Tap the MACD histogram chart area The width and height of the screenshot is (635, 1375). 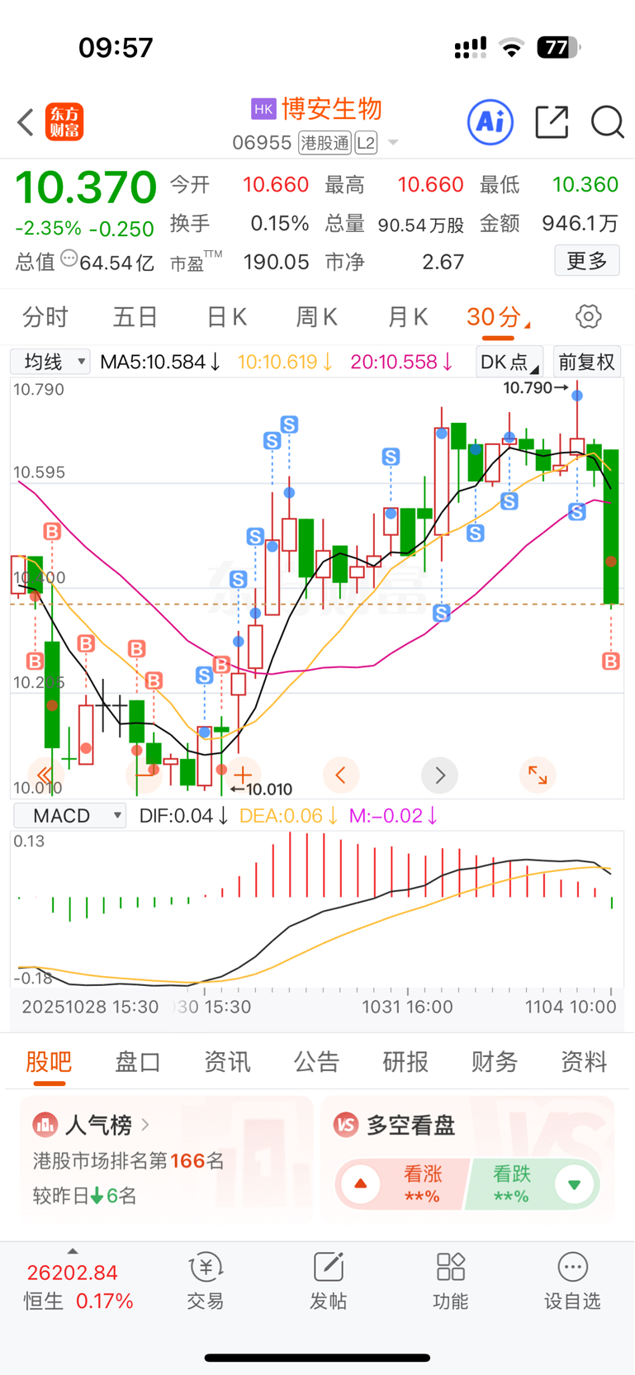pyautogui.click(x=317, y=910)
